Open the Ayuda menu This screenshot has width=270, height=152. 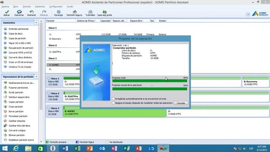[x=70, y=7]
